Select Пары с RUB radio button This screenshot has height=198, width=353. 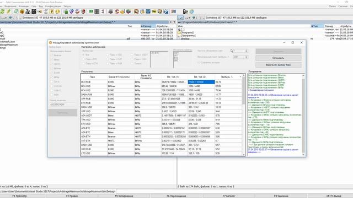tap(108, 64)
